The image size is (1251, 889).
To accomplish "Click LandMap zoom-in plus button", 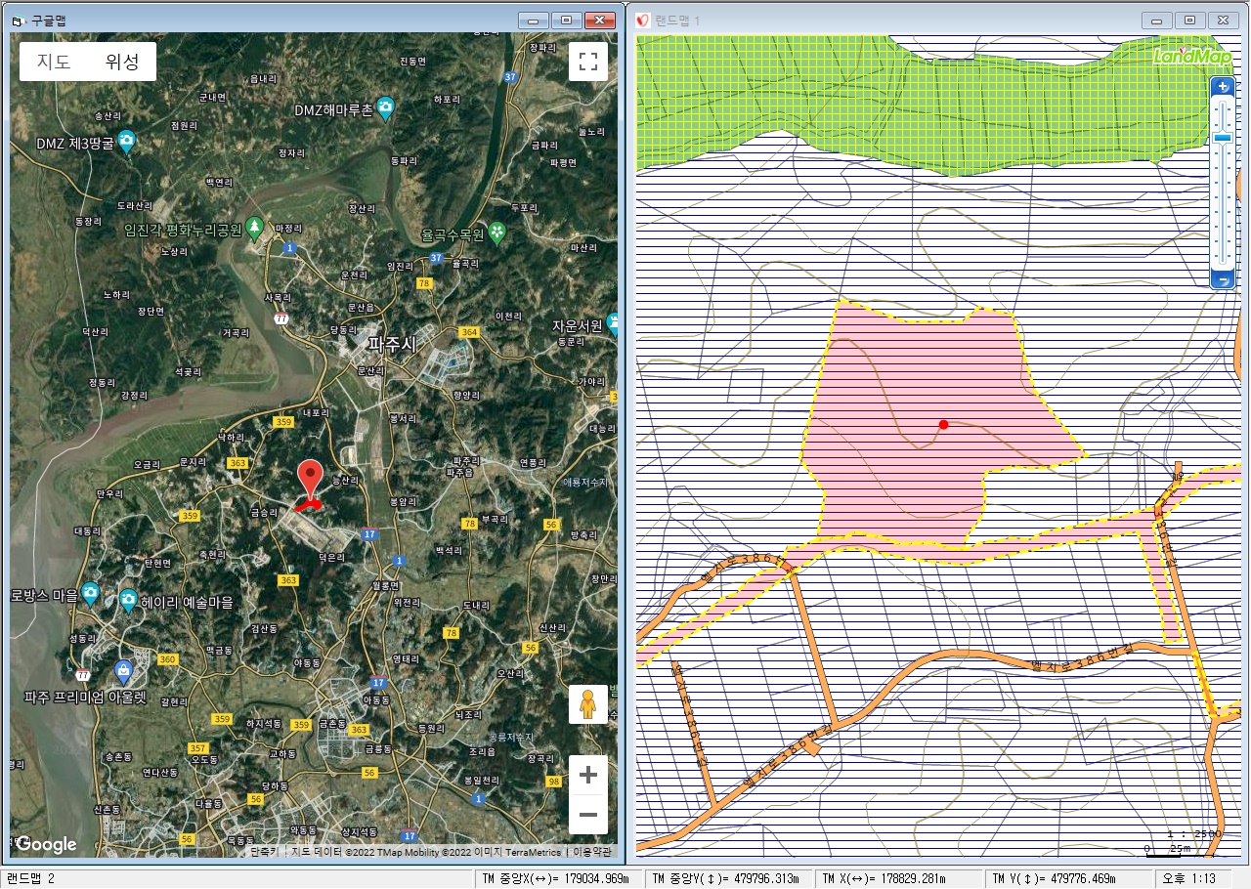I will coord(1223,87).
